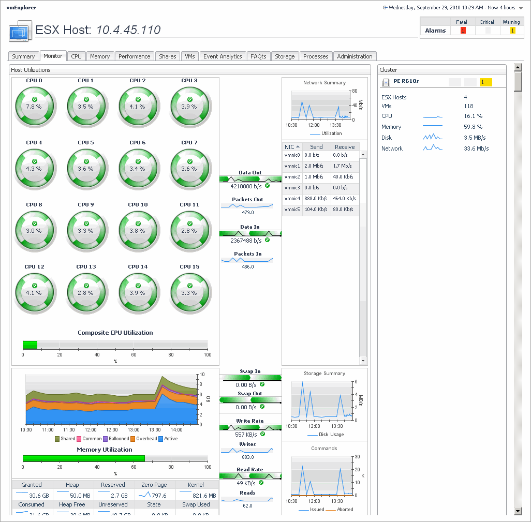Click the Composite CPU Utilization bar
Viewport: 531px width, 522px height.
pos(115,345)
